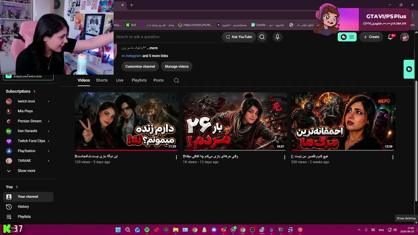Focus the 'Search or ask a question' field

pos(167,37)
